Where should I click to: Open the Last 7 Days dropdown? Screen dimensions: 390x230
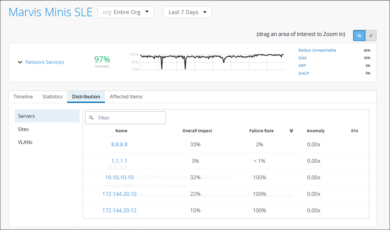click(x=188, y=12)
